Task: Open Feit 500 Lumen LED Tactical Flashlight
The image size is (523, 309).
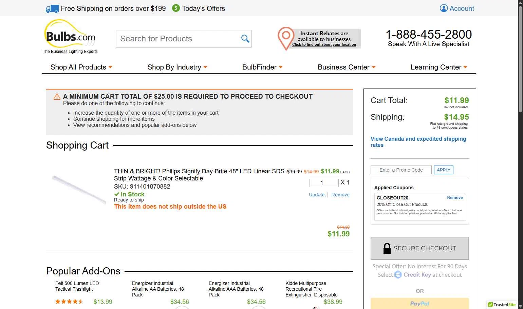Action: (77, 286)
